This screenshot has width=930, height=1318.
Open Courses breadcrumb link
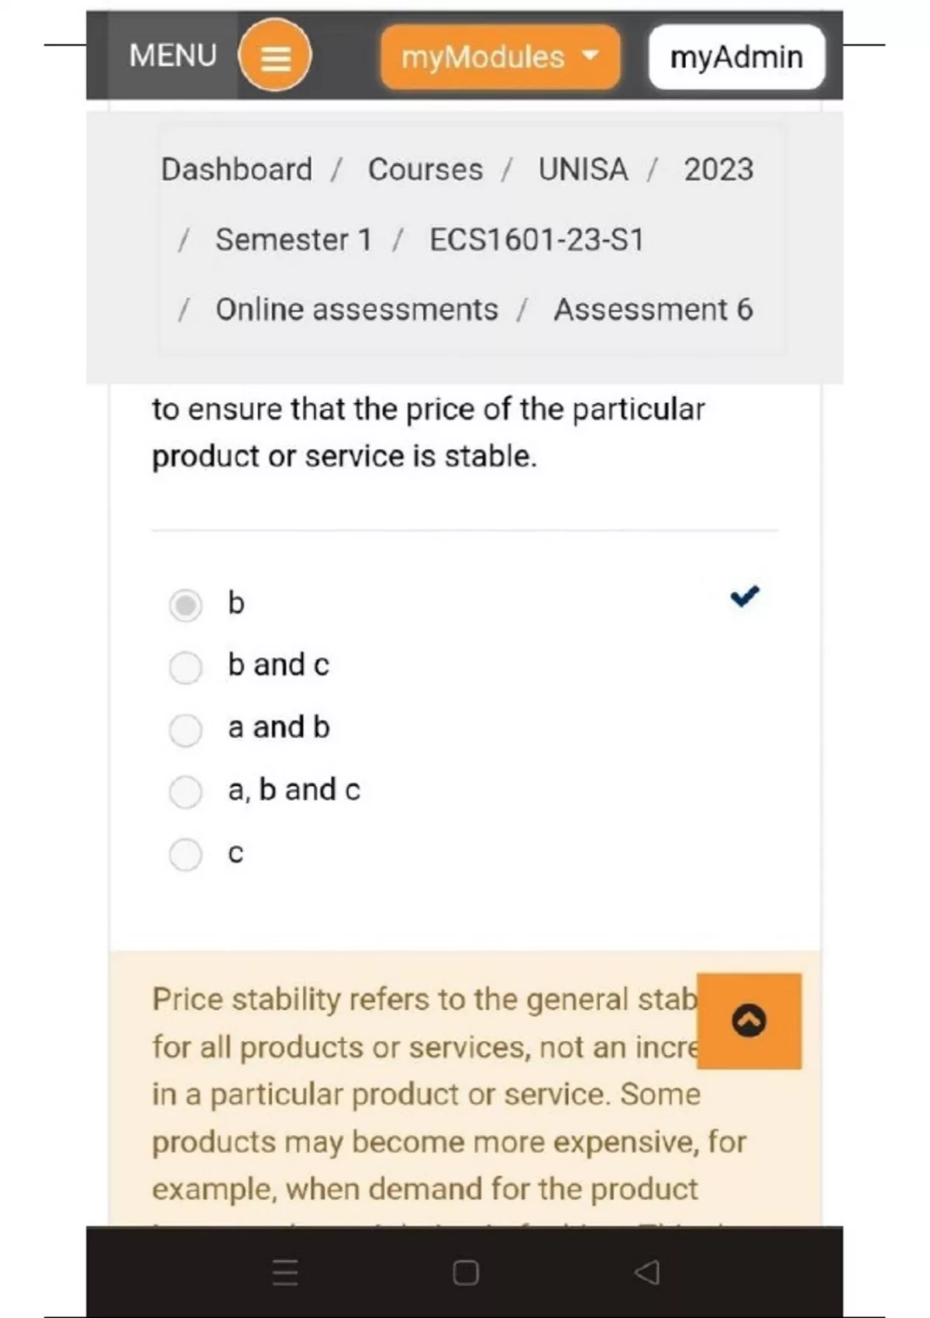425,169
